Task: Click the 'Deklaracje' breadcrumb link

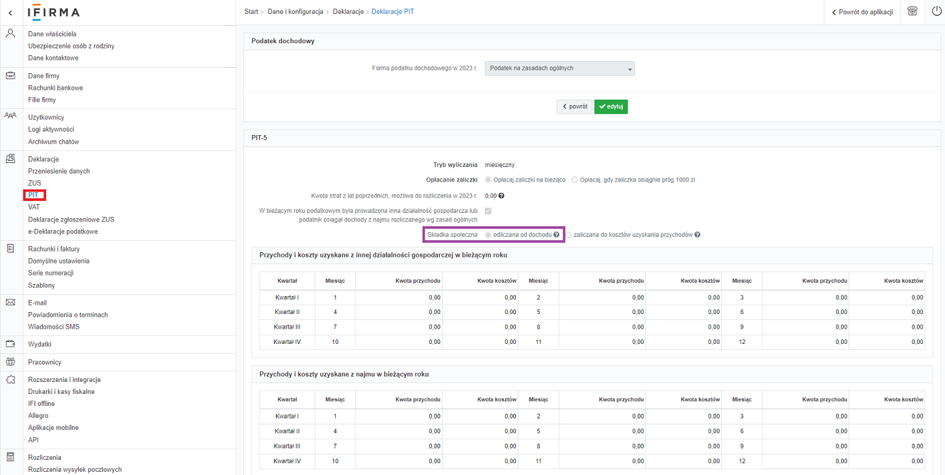Action: pos(347,12)
